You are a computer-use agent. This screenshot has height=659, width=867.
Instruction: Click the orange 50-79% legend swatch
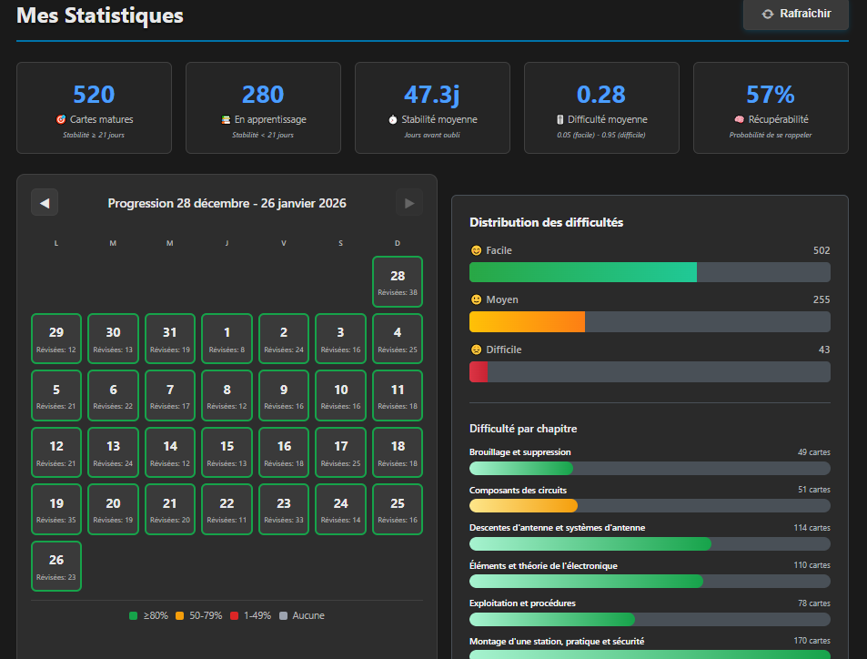point(180,616)
